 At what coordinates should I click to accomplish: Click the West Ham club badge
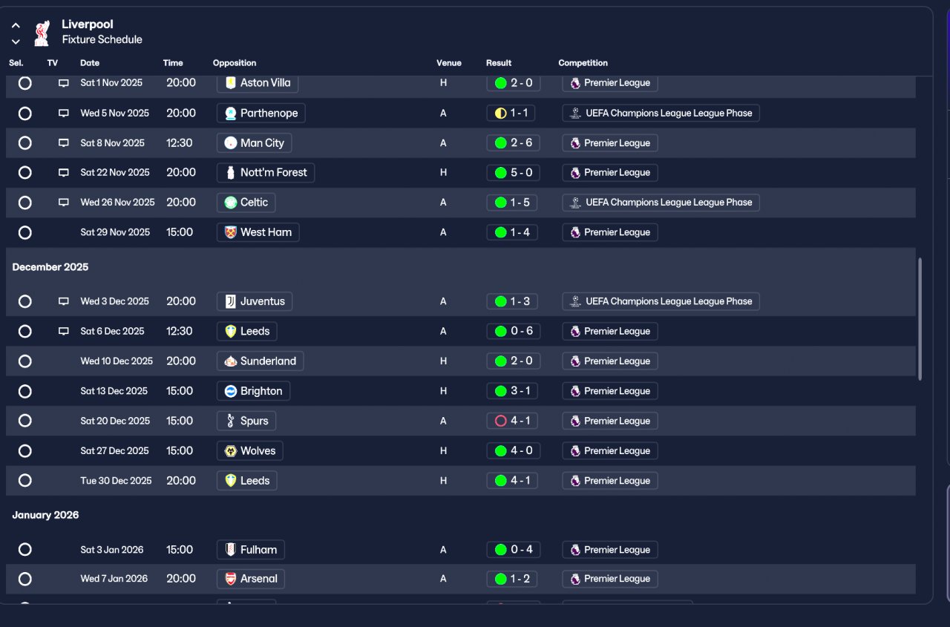click(231, 232)
